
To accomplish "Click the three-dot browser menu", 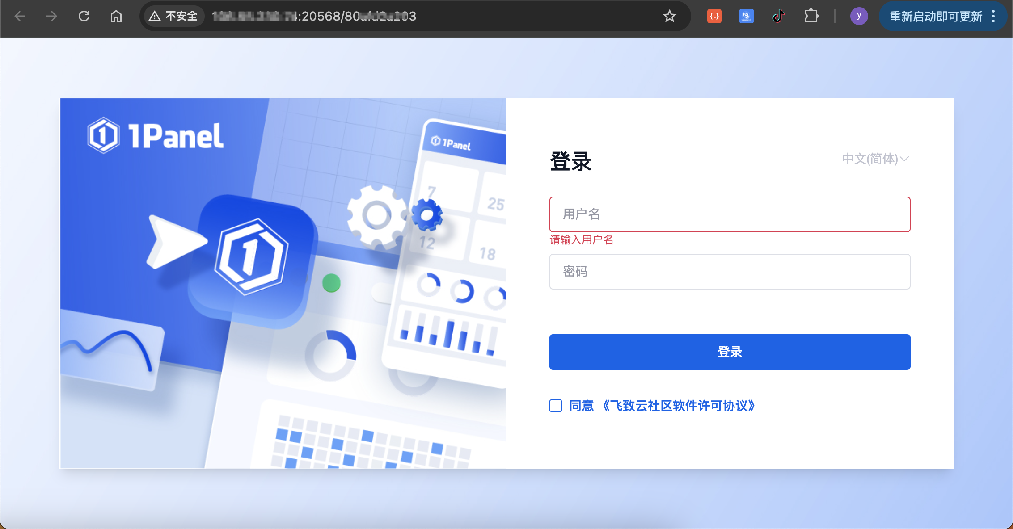I will [993, 17].
